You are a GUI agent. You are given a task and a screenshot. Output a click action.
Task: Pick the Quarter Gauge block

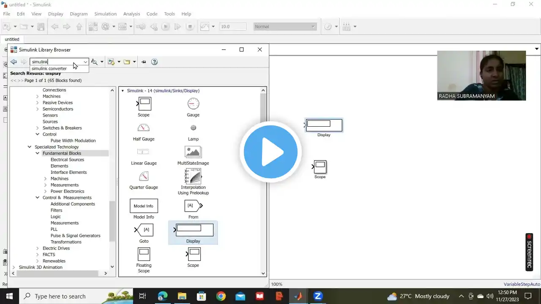tap(144, 179)
